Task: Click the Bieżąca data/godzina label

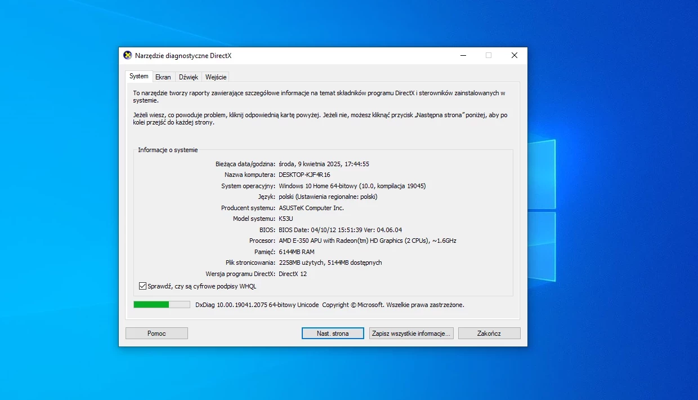Action: [245, 164]
